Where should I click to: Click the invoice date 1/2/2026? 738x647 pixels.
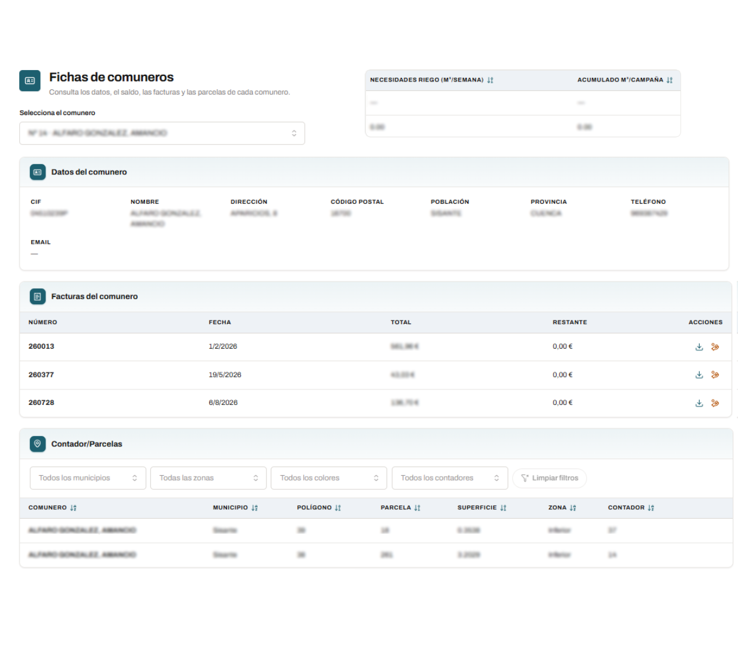pos(223,347)
